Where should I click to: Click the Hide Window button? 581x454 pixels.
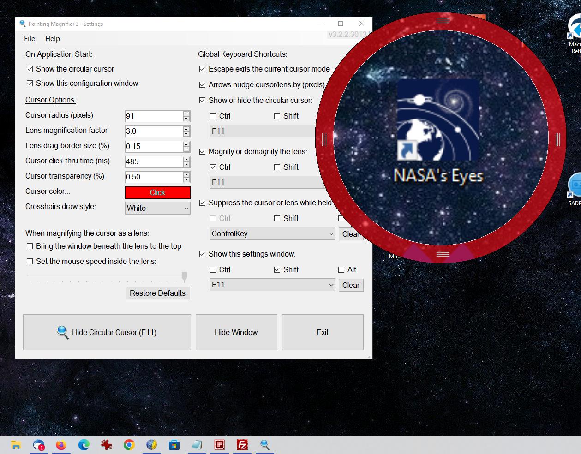(x=236, y=332)
